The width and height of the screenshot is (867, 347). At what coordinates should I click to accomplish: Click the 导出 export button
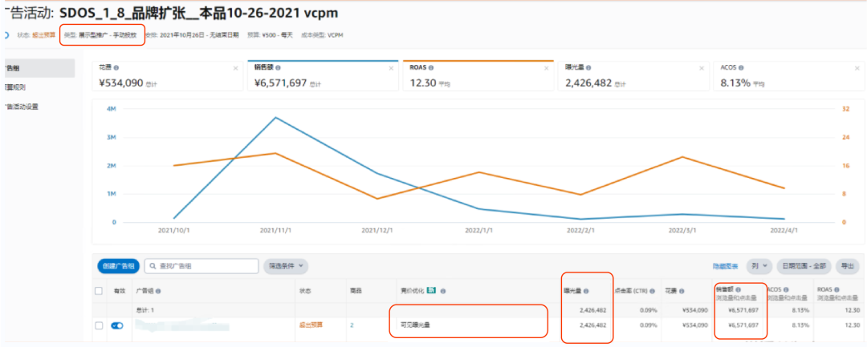click(x=848, y=266)
